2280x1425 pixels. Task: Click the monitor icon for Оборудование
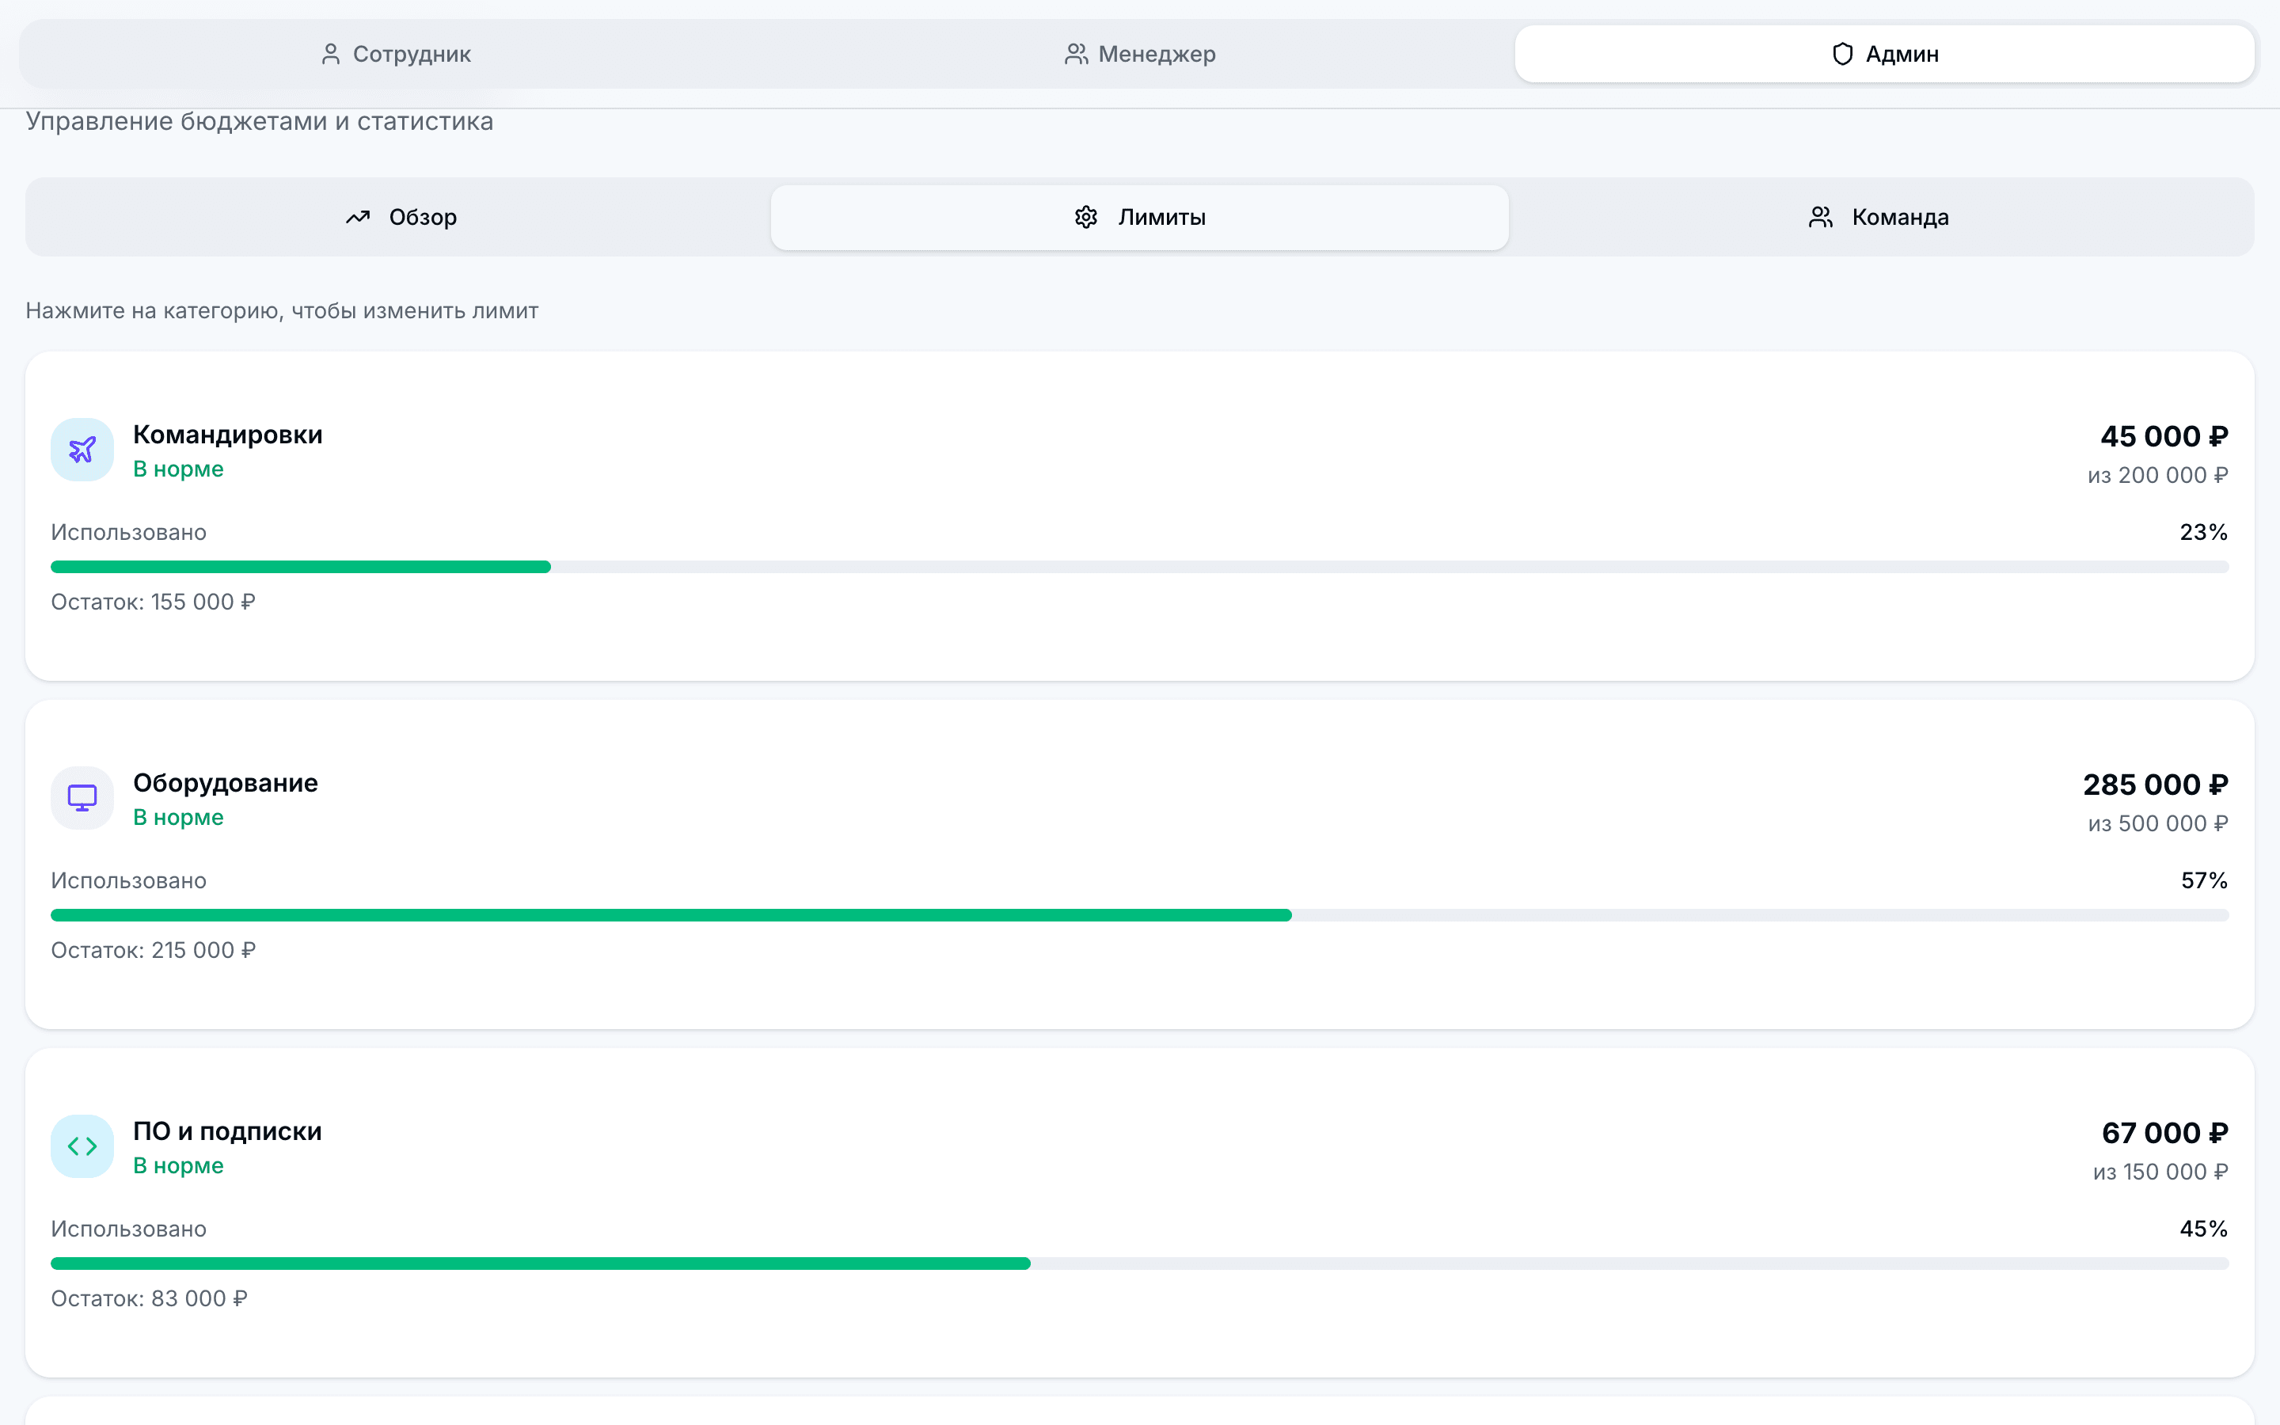[82, 797]
